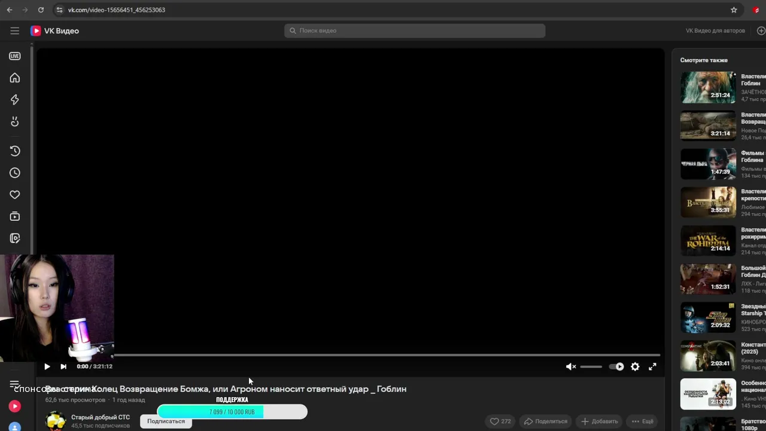Viewport: 766px width, 431px height.
Task: Unmute the video with the speaker icon
Action: [571, 366]
